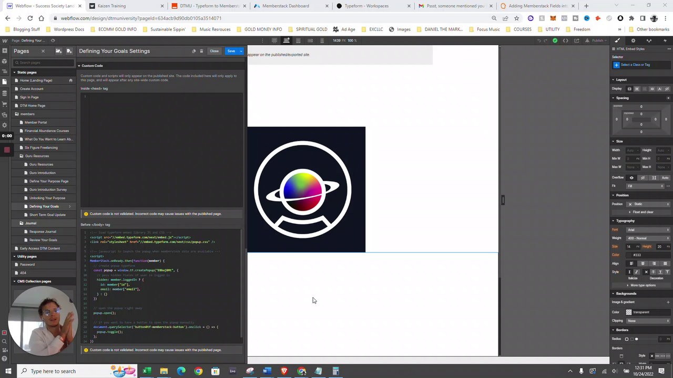Screen dimensions: 673x378
Task: Open the CMS Collections database icon
Action: pos(5,93)
